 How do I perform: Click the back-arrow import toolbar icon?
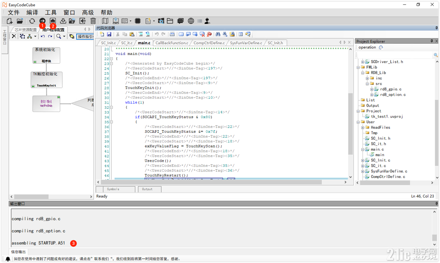pos(83,21)
